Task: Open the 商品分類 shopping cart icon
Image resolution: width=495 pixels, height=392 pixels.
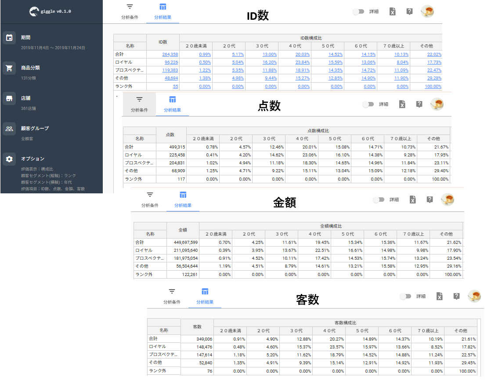Action: [9, 68]
